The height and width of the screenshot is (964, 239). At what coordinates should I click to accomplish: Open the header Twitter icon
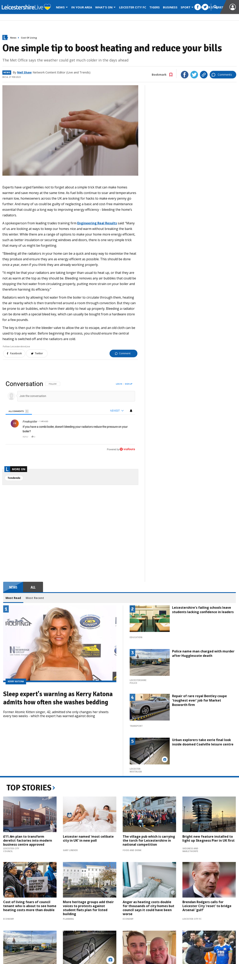click(205, 7)
